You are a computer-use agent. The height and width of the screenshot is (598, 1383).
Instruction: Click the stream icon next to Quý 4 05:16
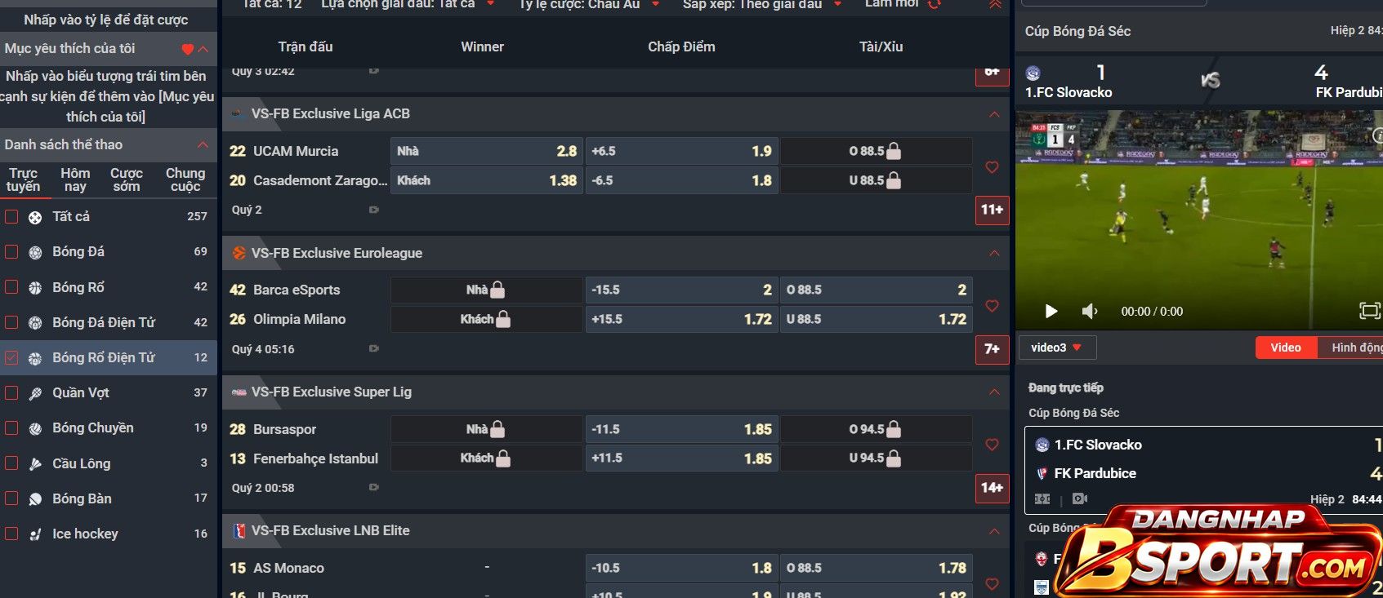[374, 348]
